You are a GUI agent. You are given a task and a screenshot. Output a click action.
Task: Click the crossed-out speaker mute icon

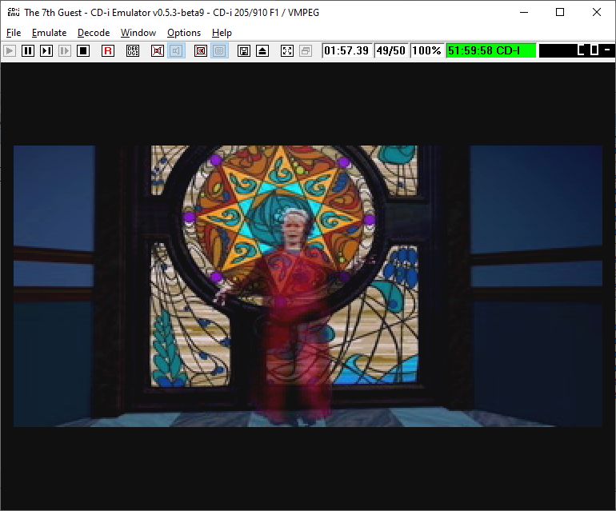158,50
